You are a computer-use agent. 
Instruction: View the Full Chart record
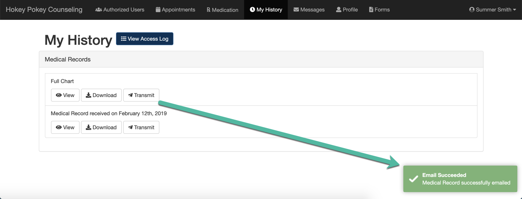[x=65, y=95]
